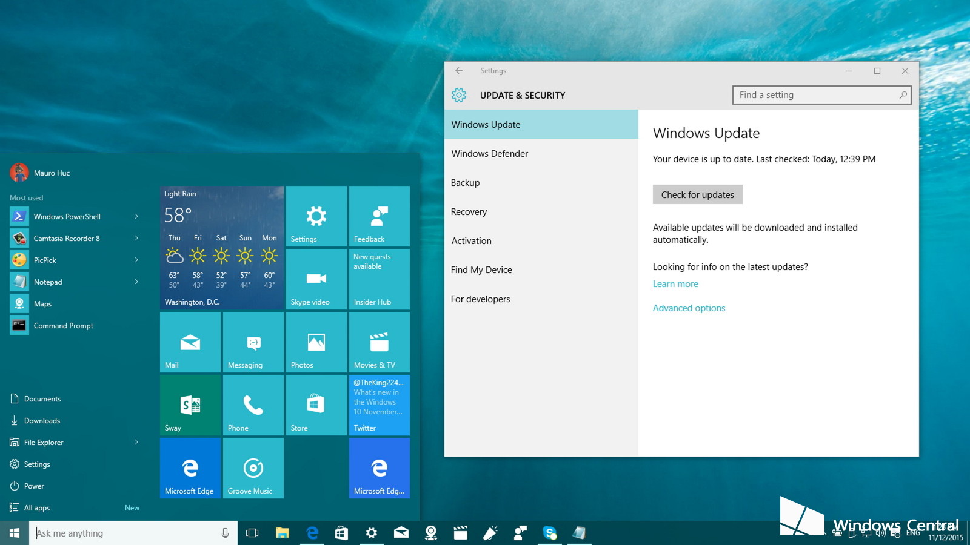Open the Photos tile
970x545 pixels.
pos(316,342)
